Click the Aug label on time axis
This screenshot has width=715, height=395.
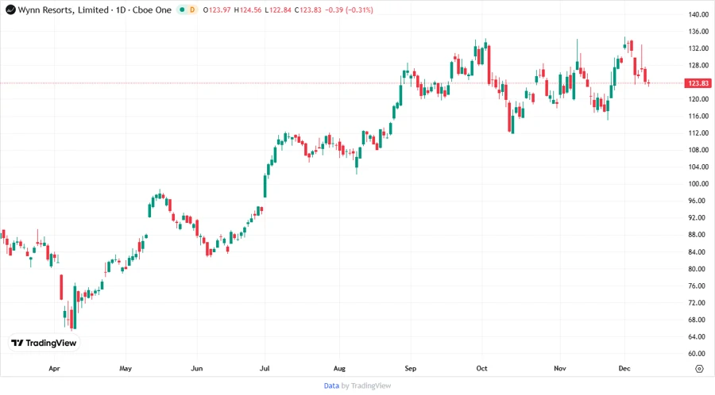(339, 369)
